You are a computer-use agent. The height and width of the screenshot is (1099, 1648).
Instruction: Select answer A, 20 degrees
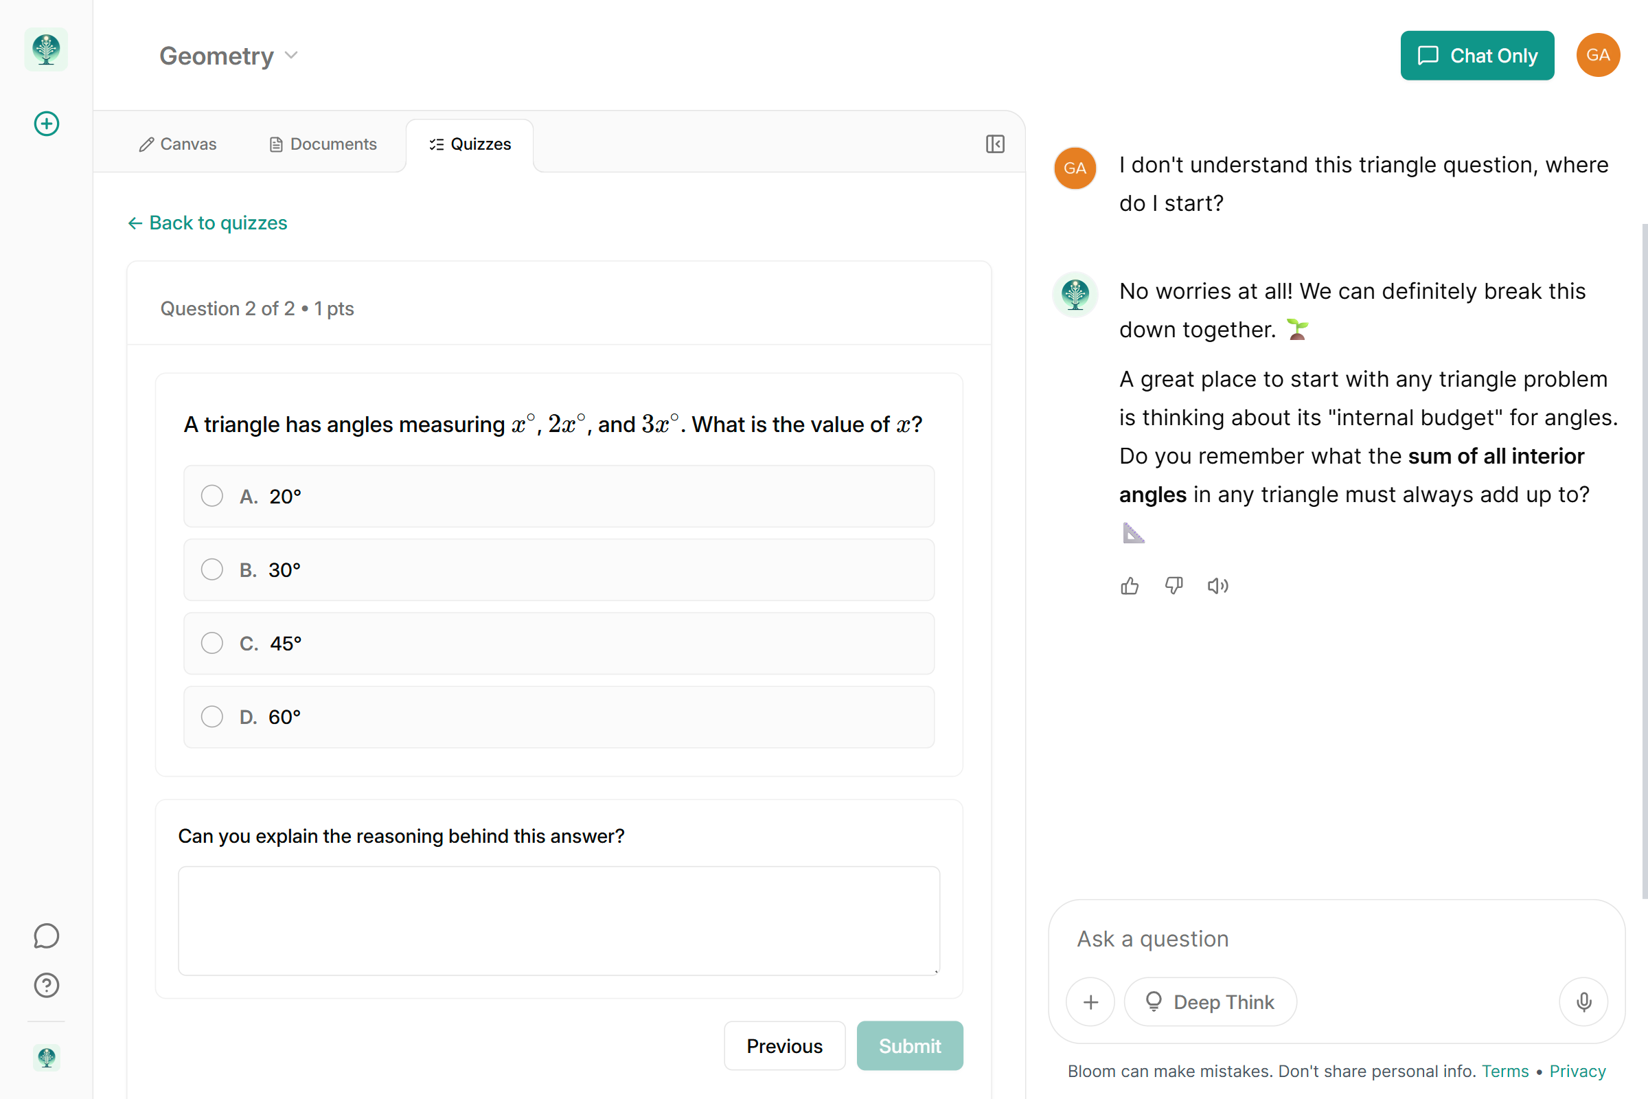(x=211, y=495)
